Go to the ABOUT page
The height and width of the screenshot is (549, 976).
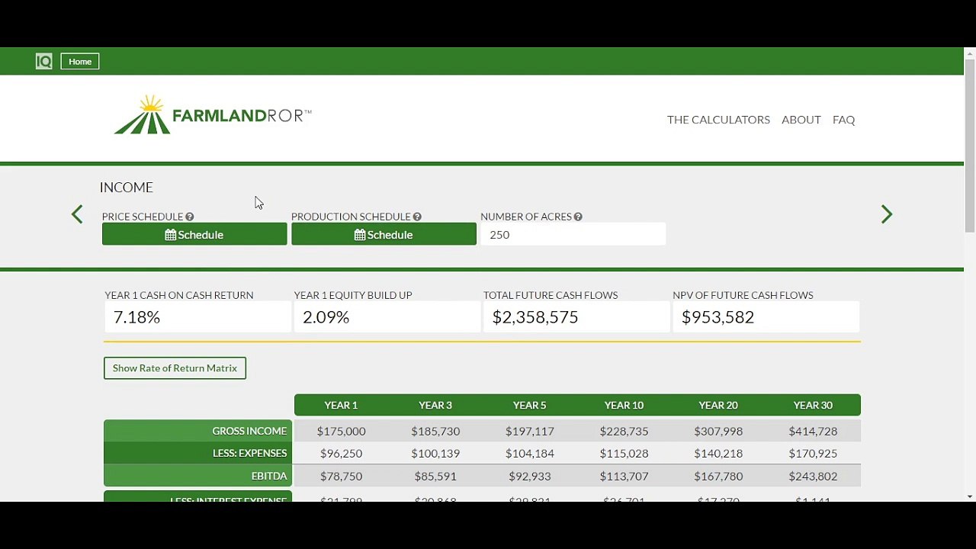click(801, 120)
